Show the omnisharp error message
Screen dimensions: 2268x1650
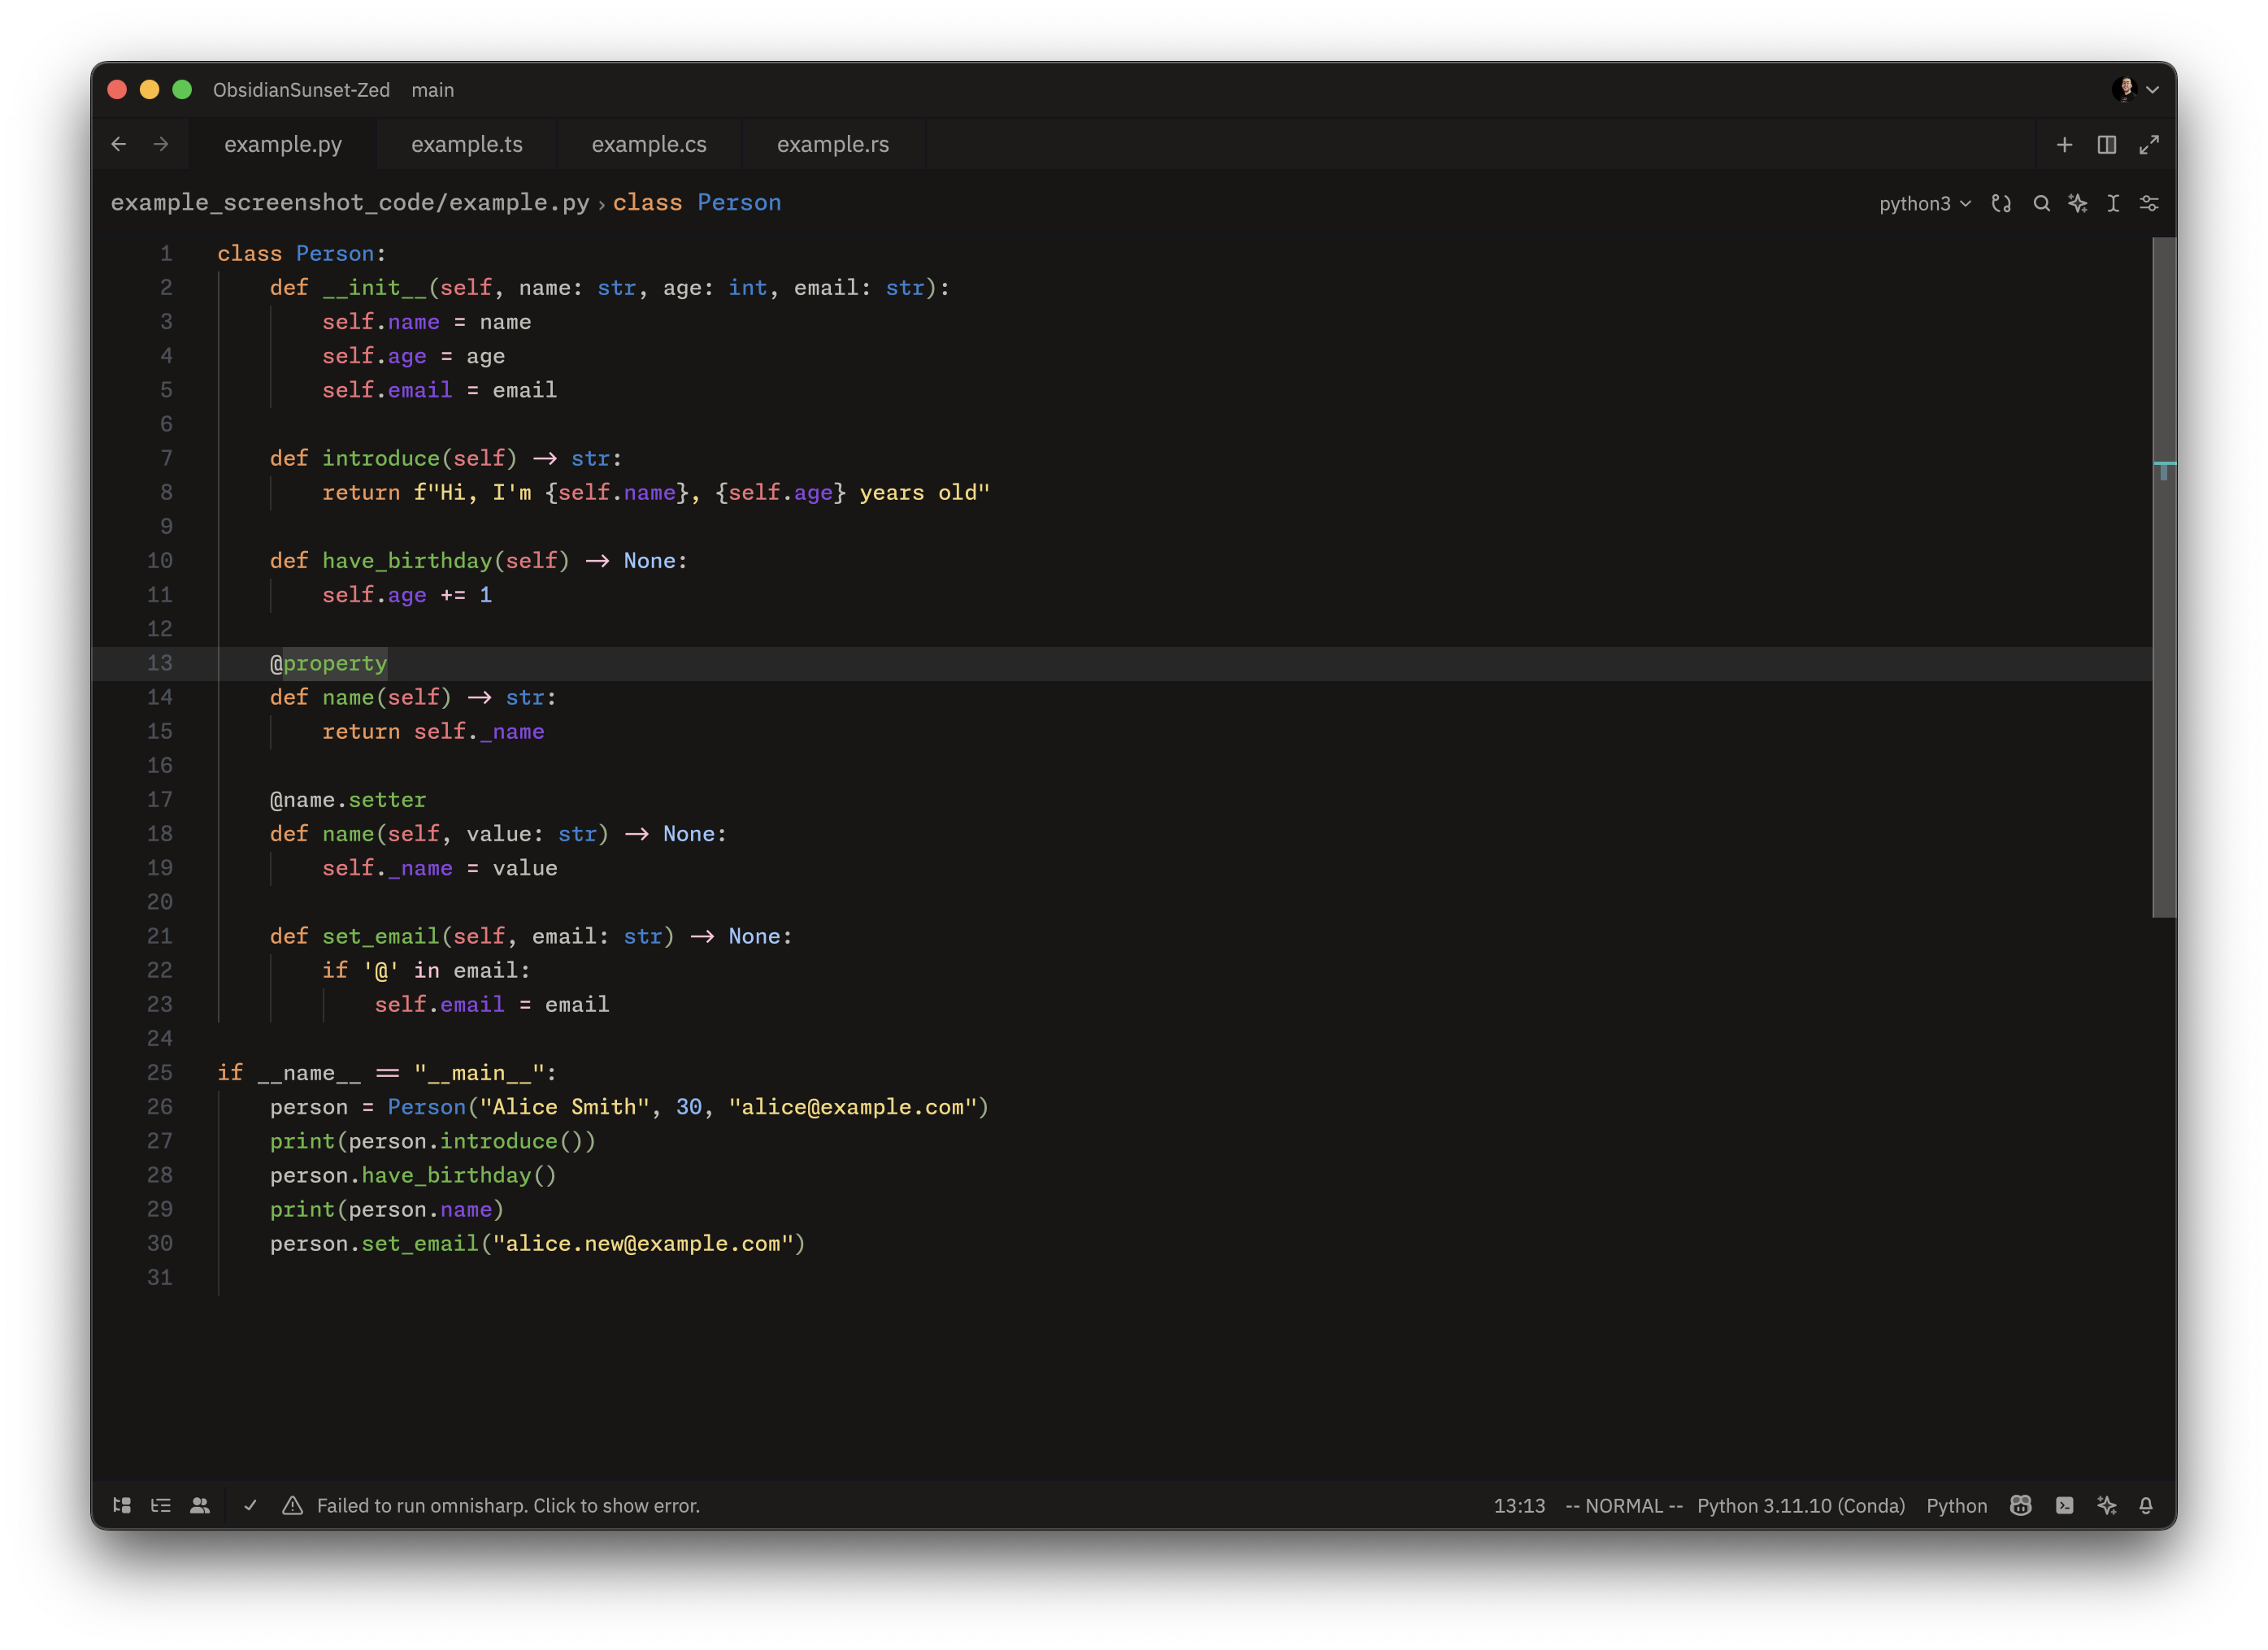[x=508, y=1505]
